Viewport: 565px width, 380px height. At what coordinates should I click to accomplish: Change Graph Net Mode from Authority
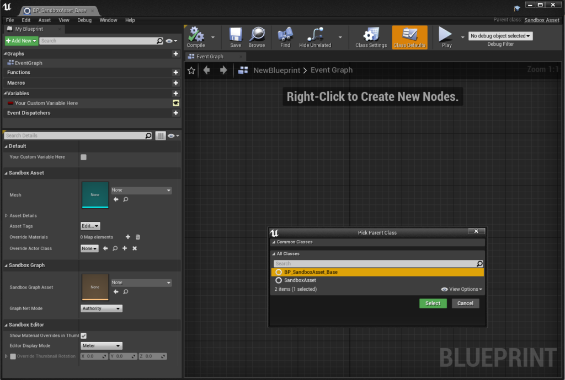click(102, 308)
